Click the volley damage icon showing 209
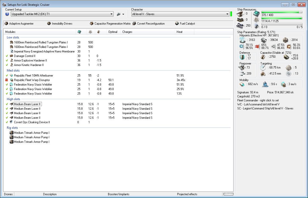Image resolution: width=308 pixels, height=198 pixels. [242, 74]
